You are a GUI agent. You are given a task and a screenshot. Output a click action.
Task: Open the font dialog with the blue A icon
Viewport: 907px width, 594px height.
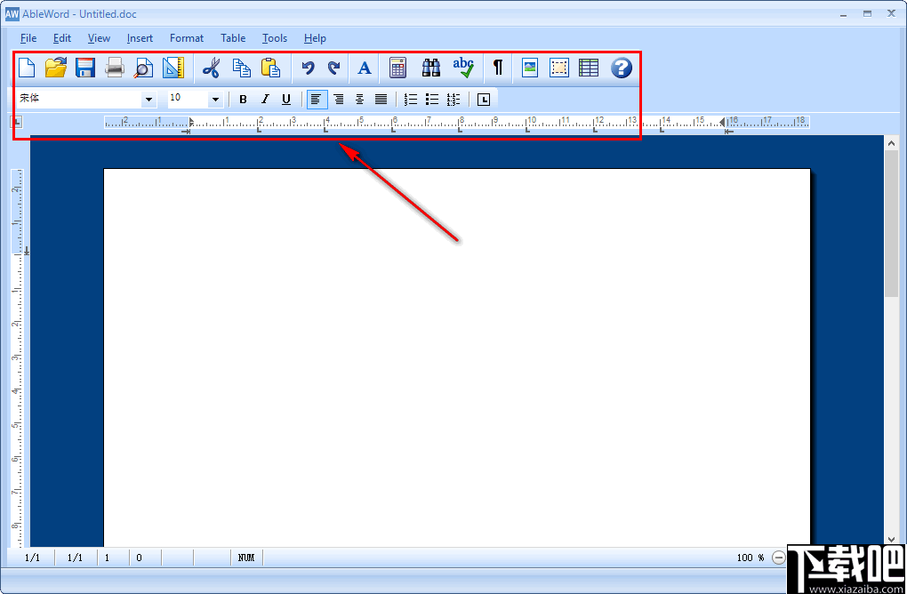[365, 68]
